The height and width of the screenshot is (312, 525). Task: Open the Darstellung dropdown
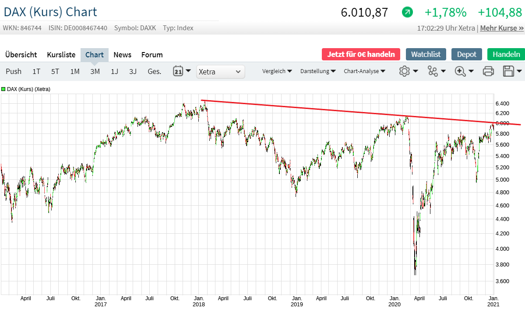coord(318,71)
